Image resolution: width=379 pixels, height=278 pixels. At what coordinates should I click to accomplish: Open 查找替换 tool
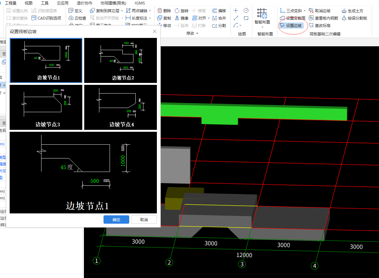coord(17,18)
